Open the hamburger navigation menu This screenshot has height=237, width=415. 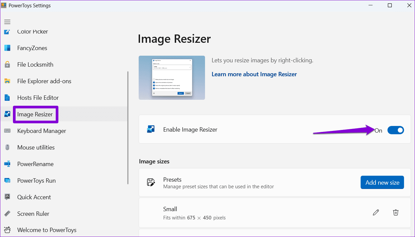click(7, 22)
